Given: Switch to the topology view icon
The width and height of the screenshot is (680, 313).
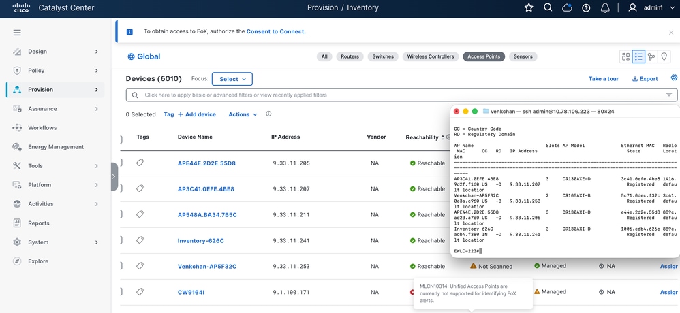Looking at the screenshot, I should pos(651,56).
